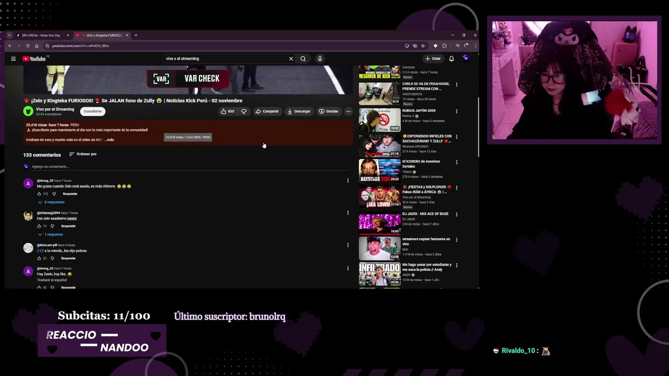Like the comment 'Me gusta cuando Zein'
This screenshot has width=669, height=376.
39,194
